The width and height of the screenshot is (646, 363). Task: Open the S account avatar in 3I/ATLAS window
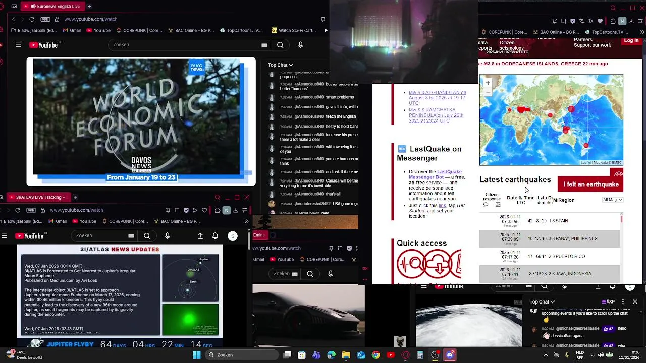tap(233, 235)
